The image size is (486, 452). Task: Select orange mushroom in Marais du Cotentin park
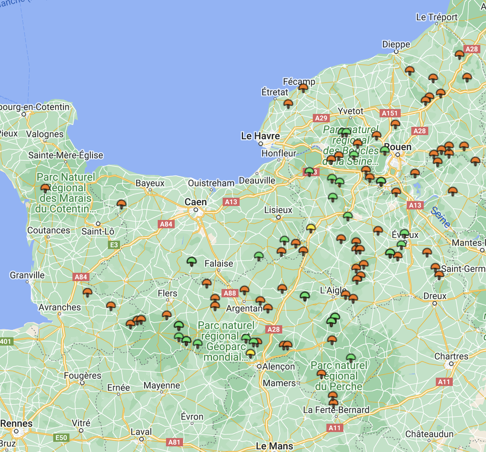pos(45,188)
